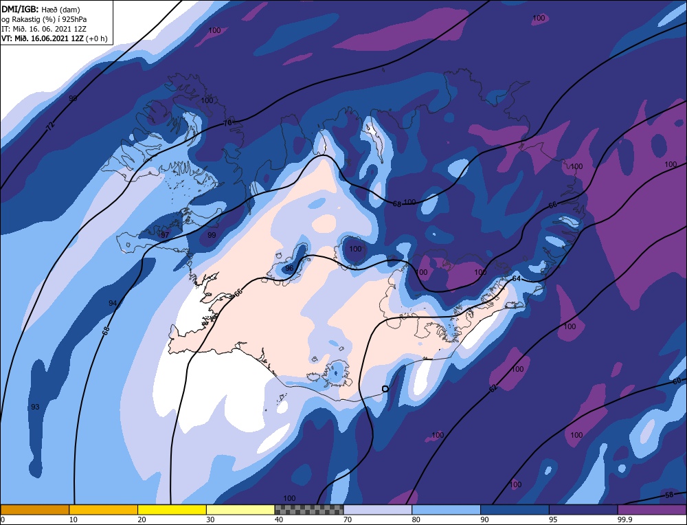This screenshot has width=687, height=525.
Task: Click the 62 contour line label
Action: tap(493, 388)
